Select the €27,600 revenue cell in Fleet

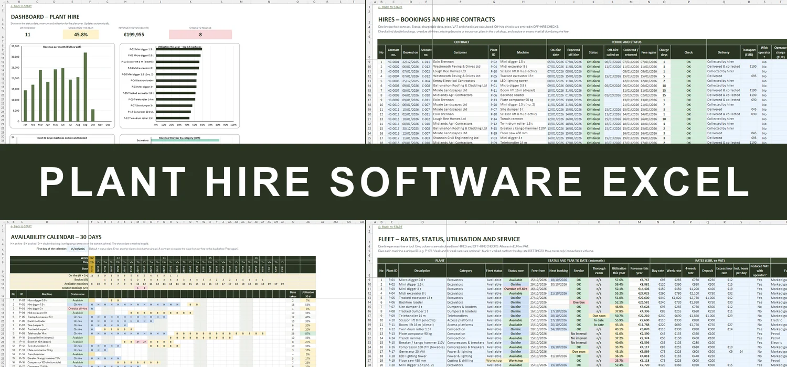(x=640, y=298)
